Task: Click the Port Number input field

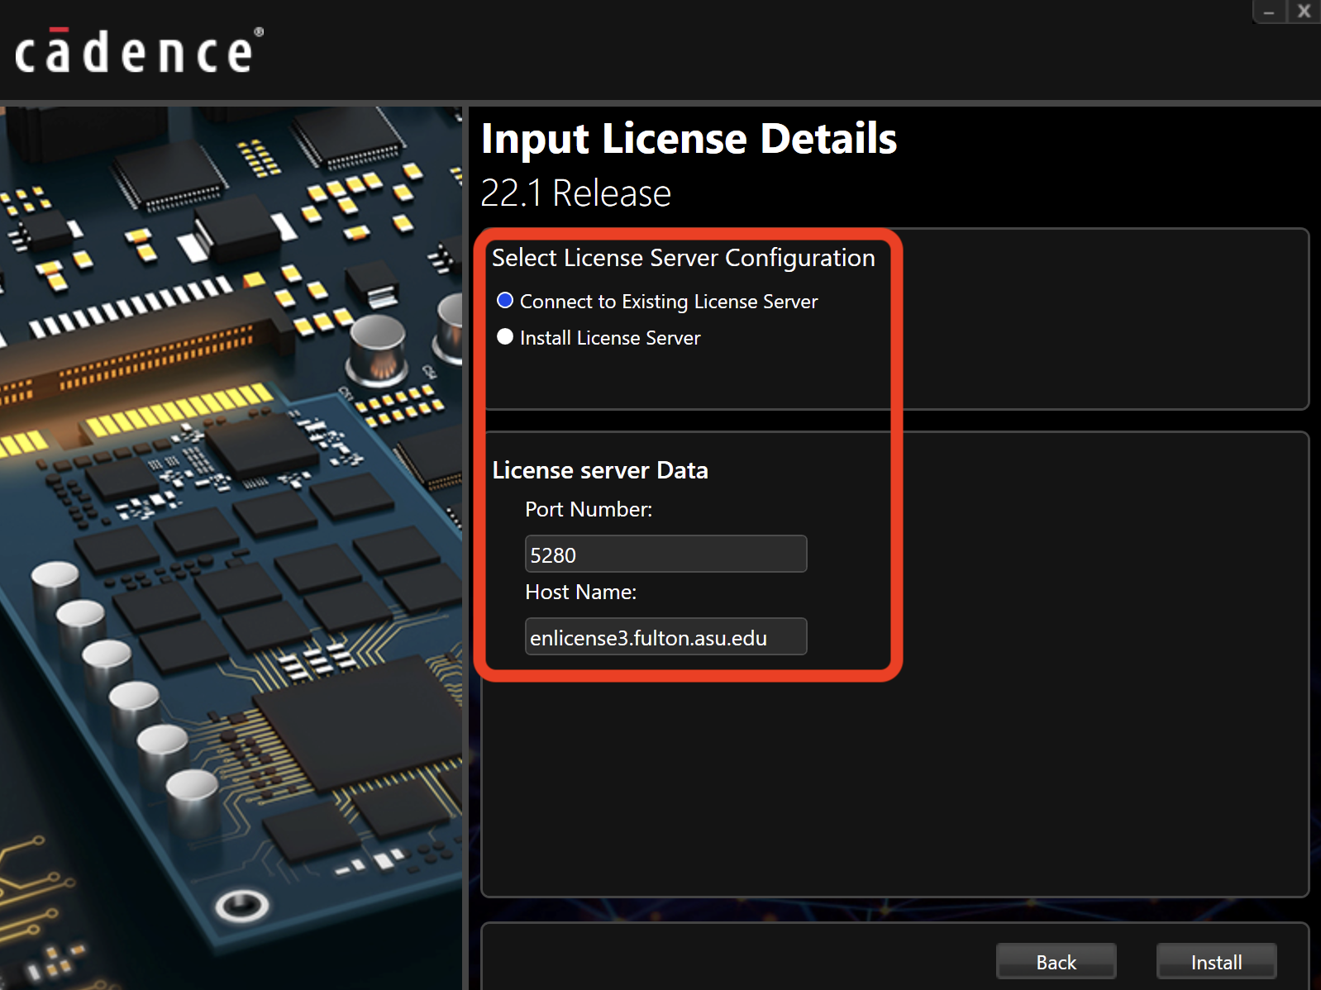Action: [665, 554]
